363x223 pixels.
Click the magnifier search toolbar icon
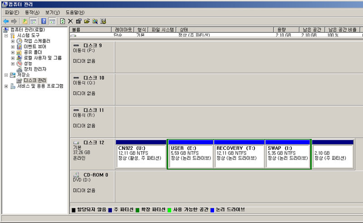point(95,21)
